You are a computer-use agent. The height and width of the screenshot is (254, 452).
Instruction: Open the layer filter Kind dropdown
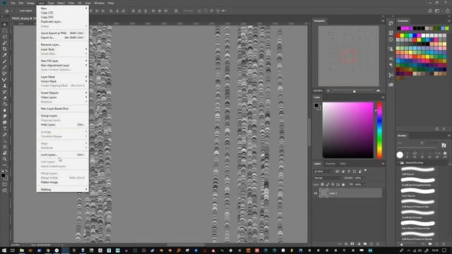tap(323, 171)
